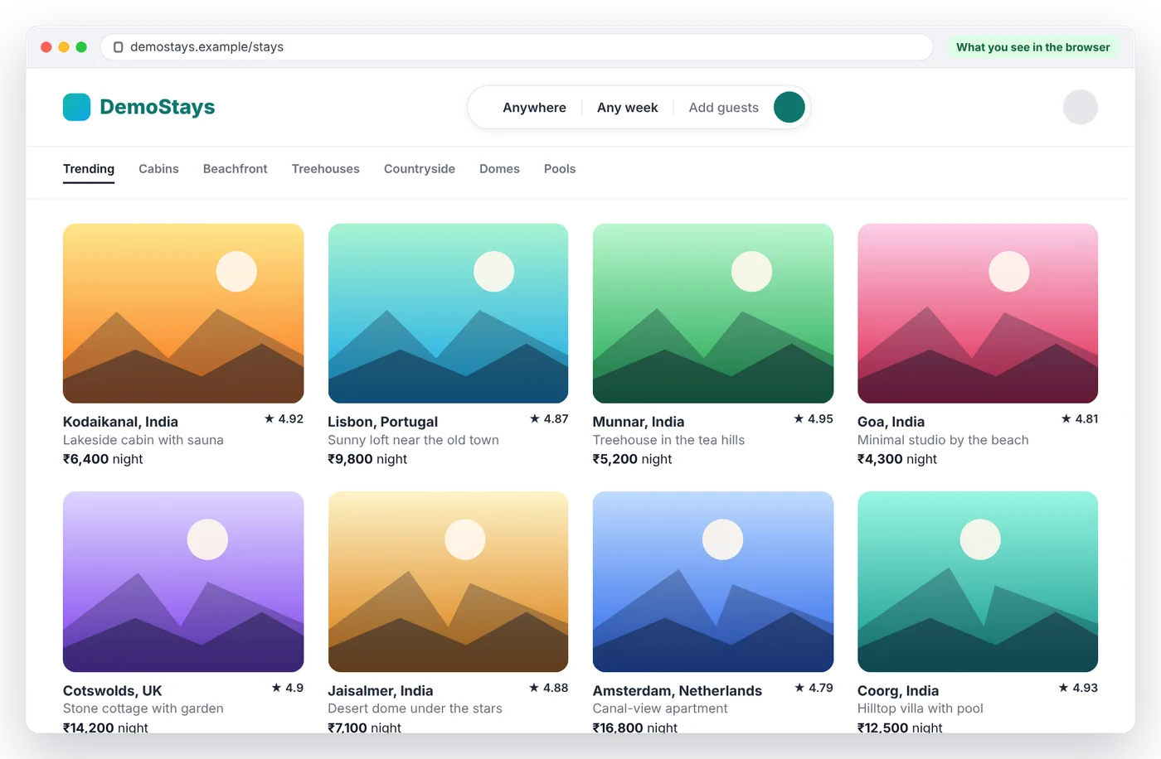Click the 4.79 star rating
This screenshot has width=1161, height=759.
(814, 688)
